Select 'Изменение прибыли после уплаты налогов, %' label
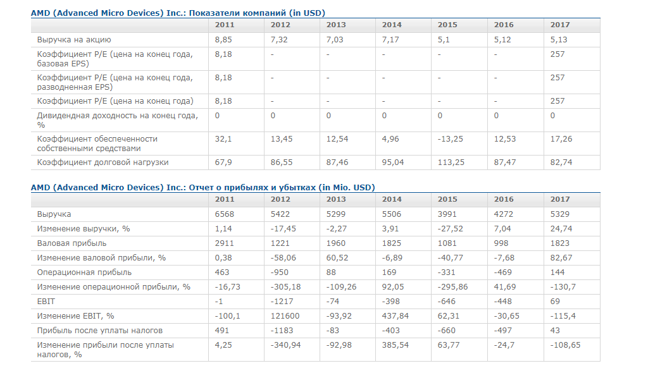This screenshot has height=373, width=648. click(x=106, y=350)
